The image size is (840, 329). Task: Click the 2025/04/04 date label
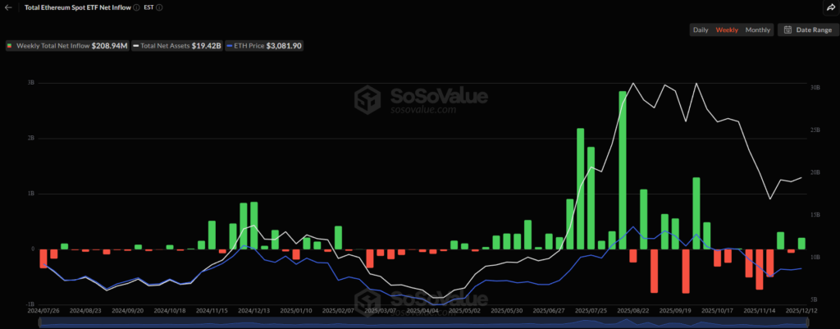[422, 310]
